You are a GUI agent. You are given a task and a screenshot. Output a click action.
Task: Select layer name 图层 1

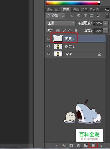[70, 47]
